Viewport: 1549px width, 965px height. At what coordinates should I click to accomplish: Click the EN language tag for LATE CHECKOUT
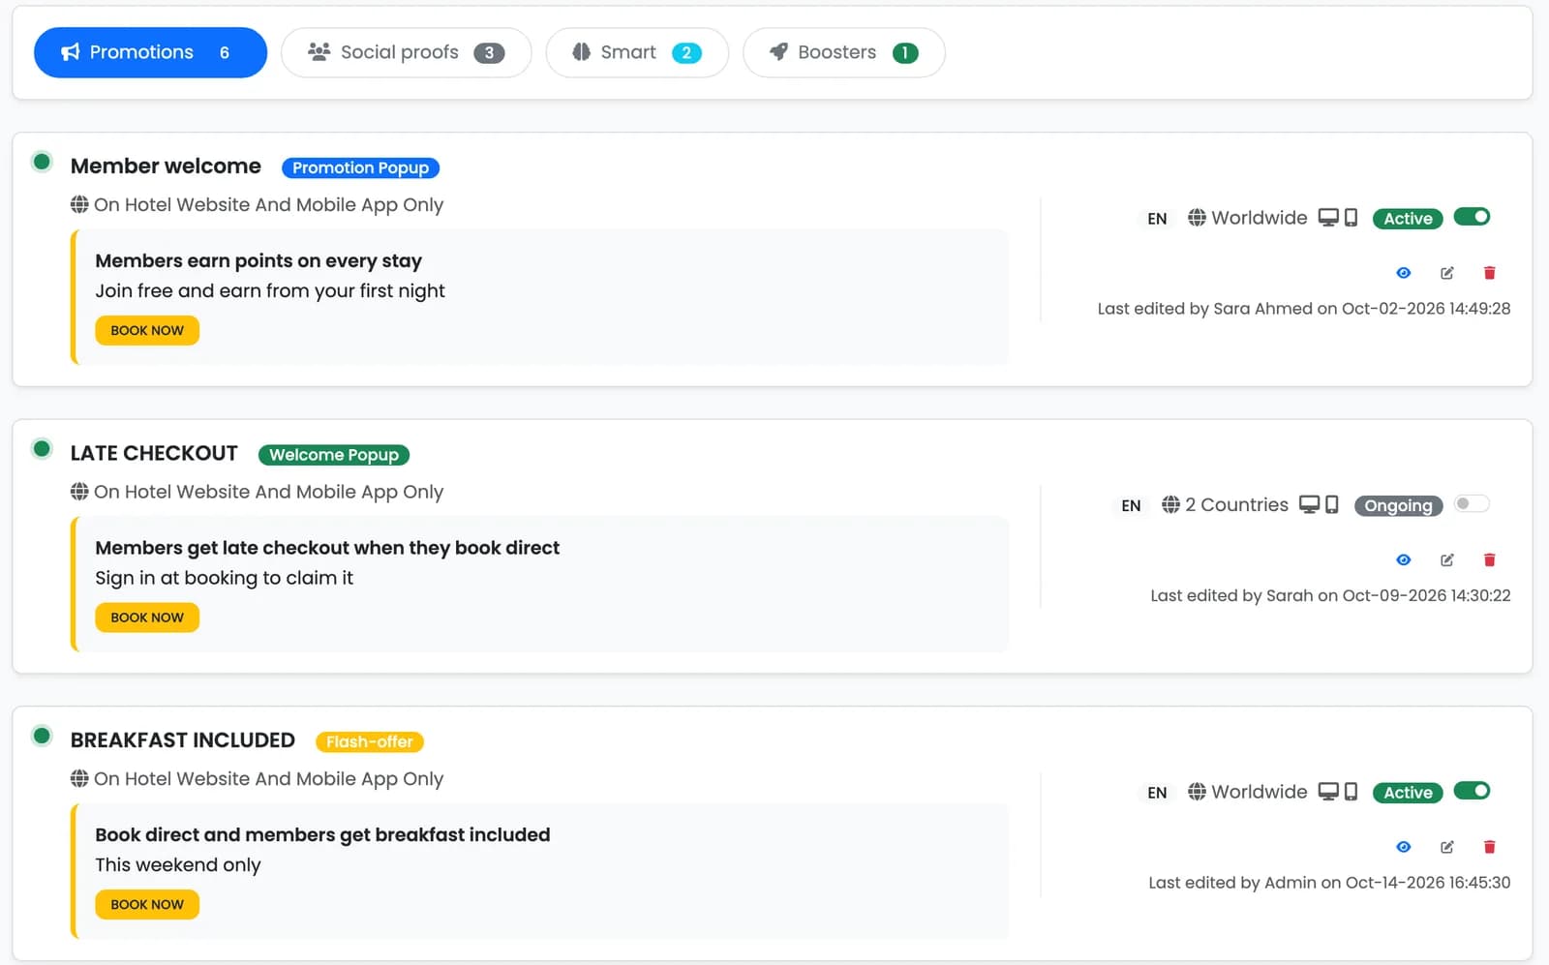click(1131, 505)
